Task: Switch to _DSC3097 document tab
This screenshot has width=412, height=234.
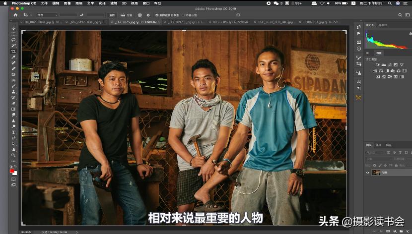Action: (x=185, y=22)
